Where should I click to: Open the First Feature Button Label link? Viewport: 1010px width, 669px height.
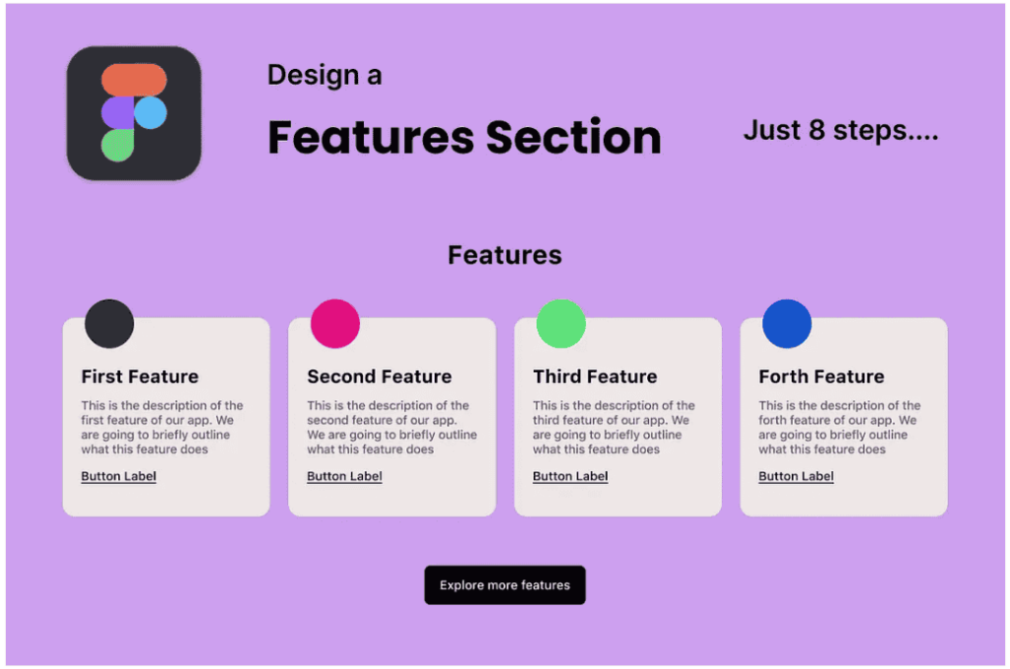click(118, 477)
